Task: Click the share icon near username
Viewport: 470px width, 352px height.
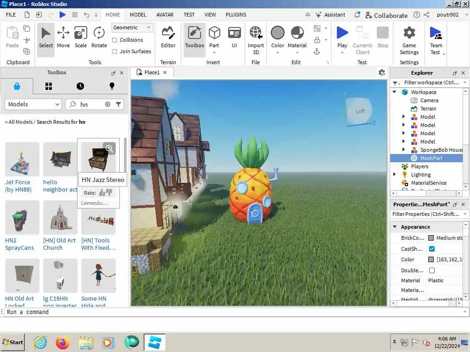Action: [426, 15]
